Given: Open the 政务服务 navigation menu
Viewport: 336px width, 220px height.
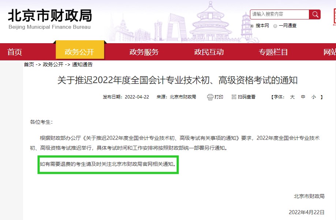Looking at the screenshot, I should 143,52.
